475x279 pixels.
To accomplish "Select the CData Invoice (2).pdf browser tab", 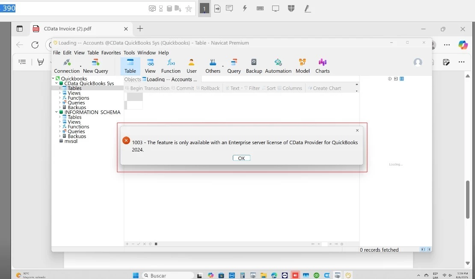I will tap(80, 29).
